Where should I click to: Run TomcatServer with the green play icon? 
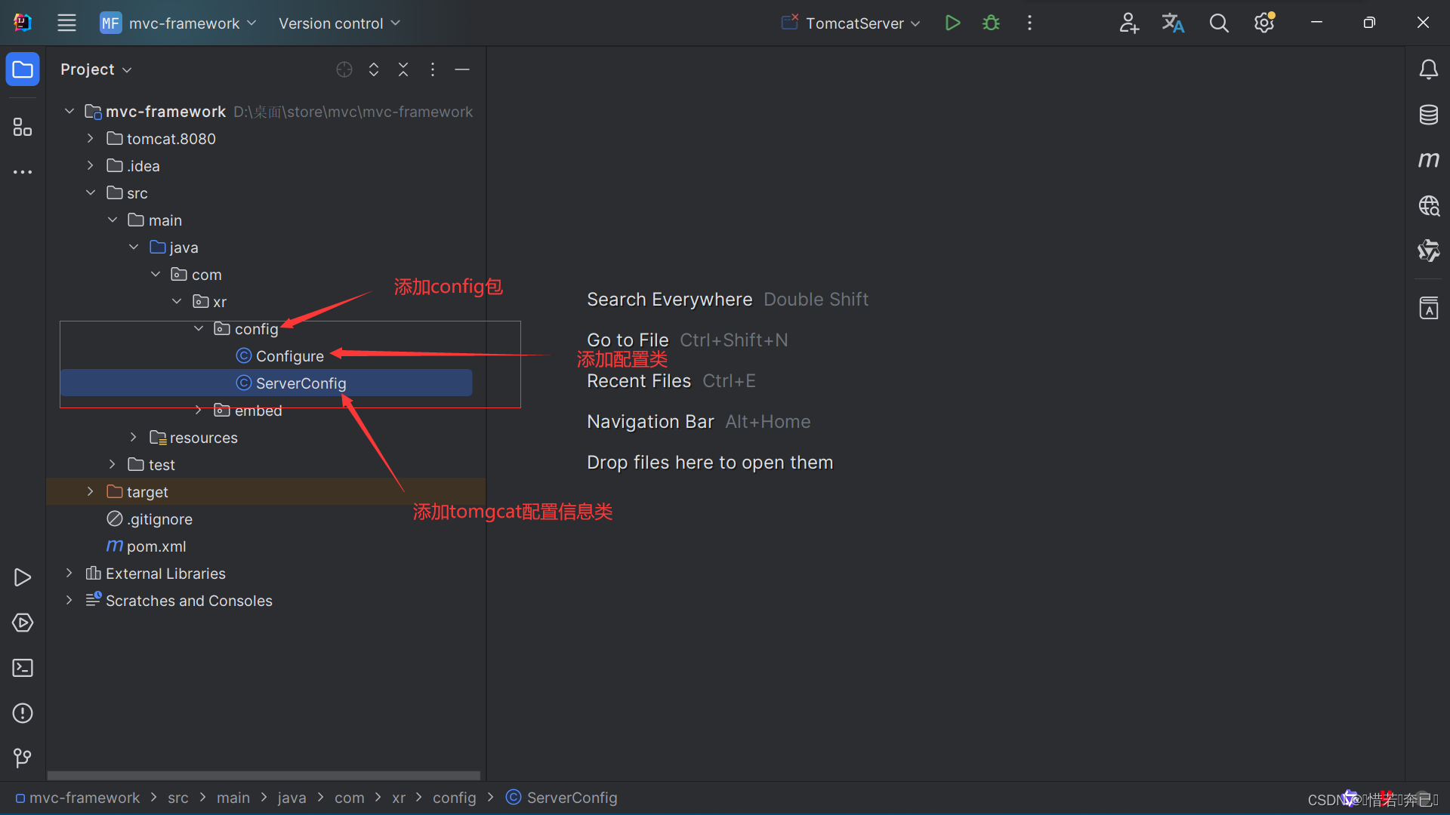click(952, 23)
